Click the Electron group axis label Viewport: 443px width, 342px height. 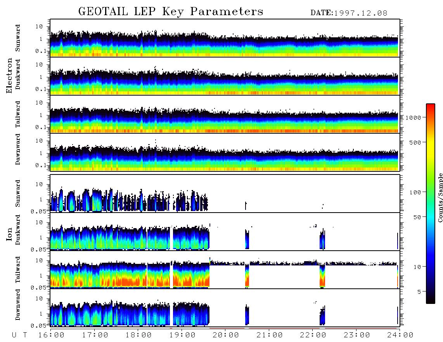click(9, 75)
